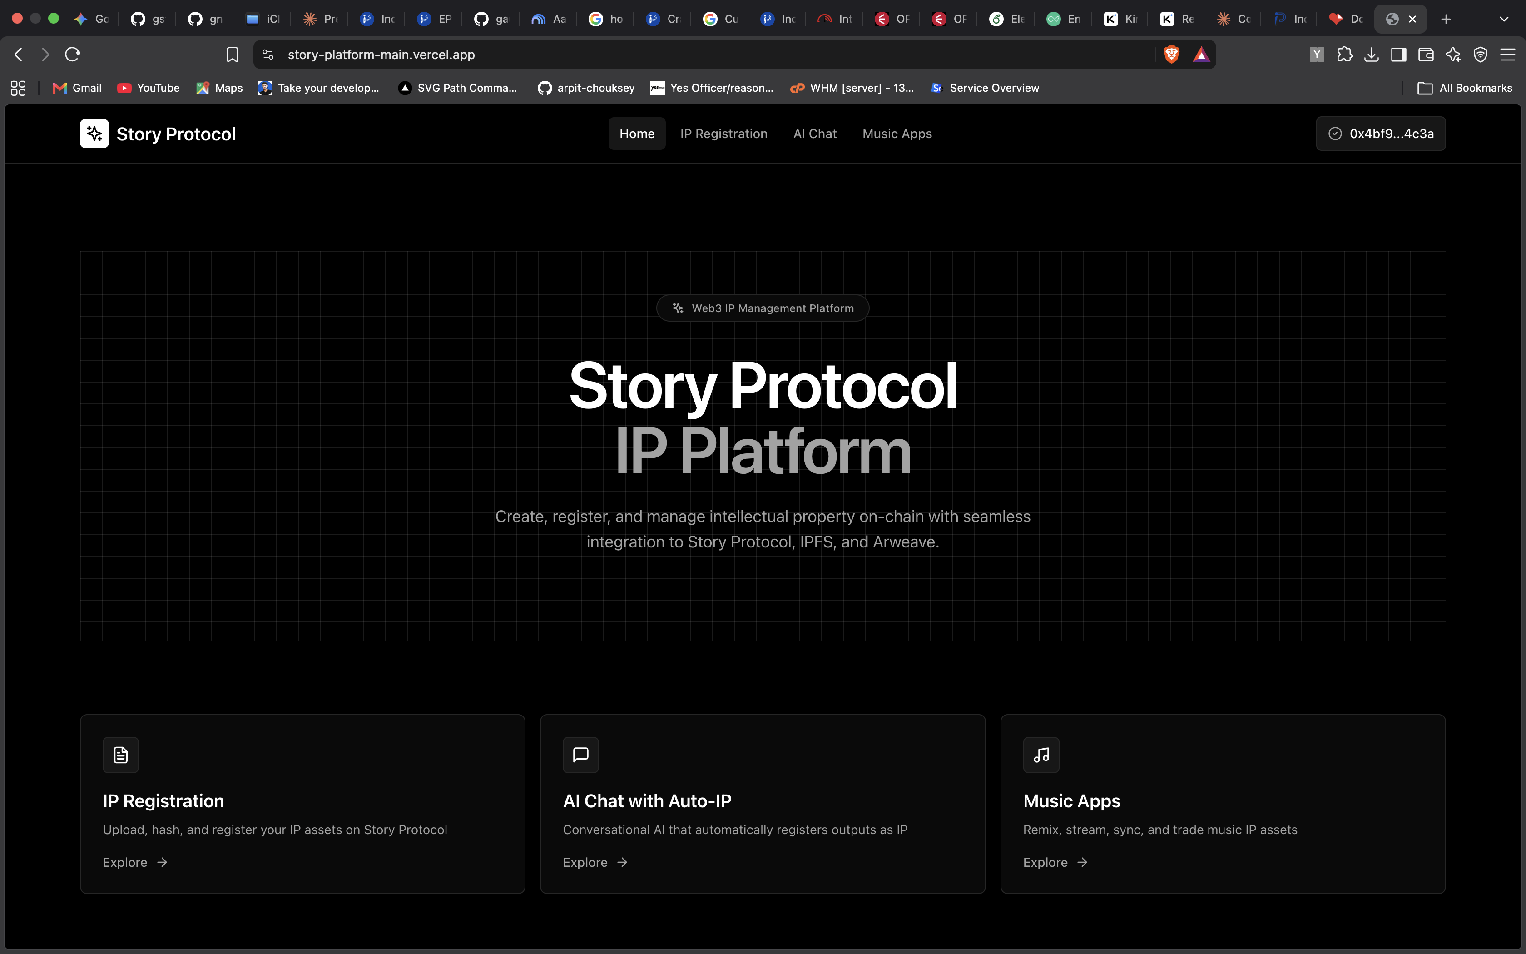Click the Music Apps note card icon
This screenshot has width=1526, height=954.
(x=1041, y=755)
